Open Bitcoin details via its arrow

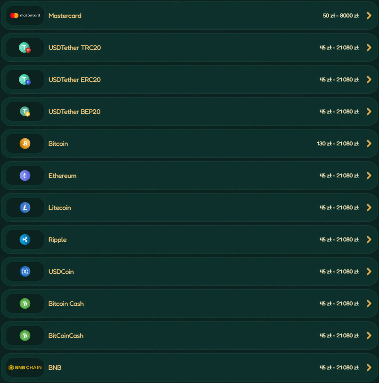click(369, 144)
